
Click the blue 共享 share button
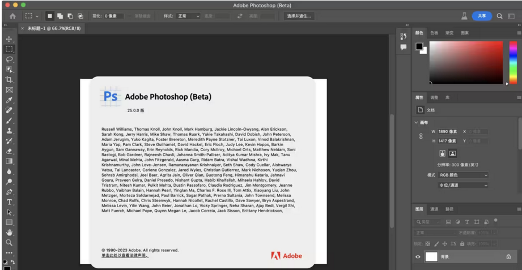pos(482,16)
